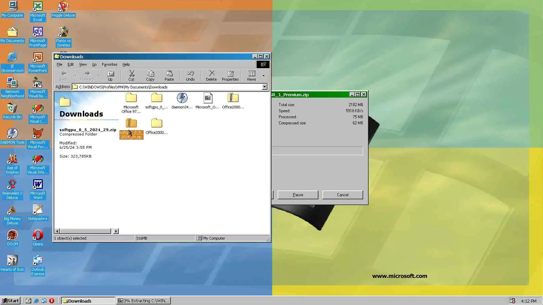543x305 pixels.
Task: Select Microsoft Excel desktop shortcut
Action: [x=38, y=11]
